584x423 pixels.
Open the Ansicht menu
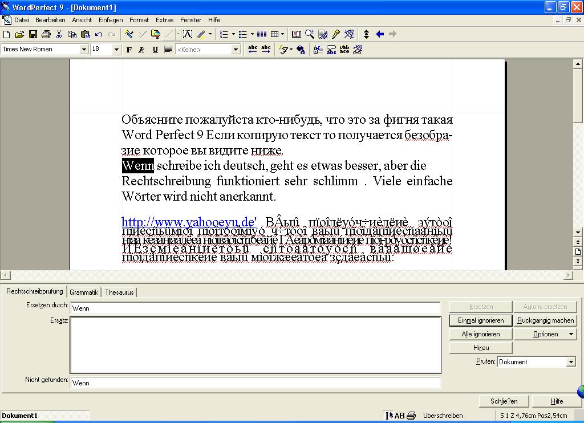82,20
